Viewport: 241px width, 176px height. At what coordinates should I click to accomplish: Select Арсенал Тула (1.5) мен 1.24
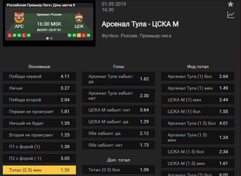tap(198, 137)
